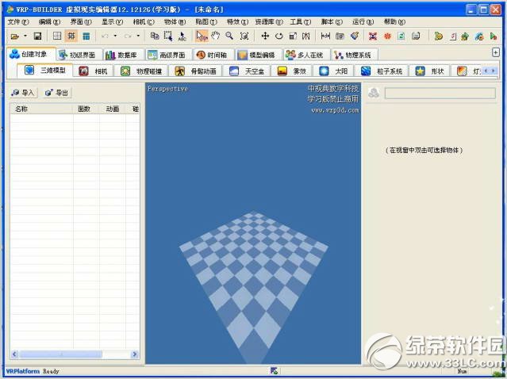Click the green run play icon
Screen dimensions: 507x379
[x=494, y=36]
